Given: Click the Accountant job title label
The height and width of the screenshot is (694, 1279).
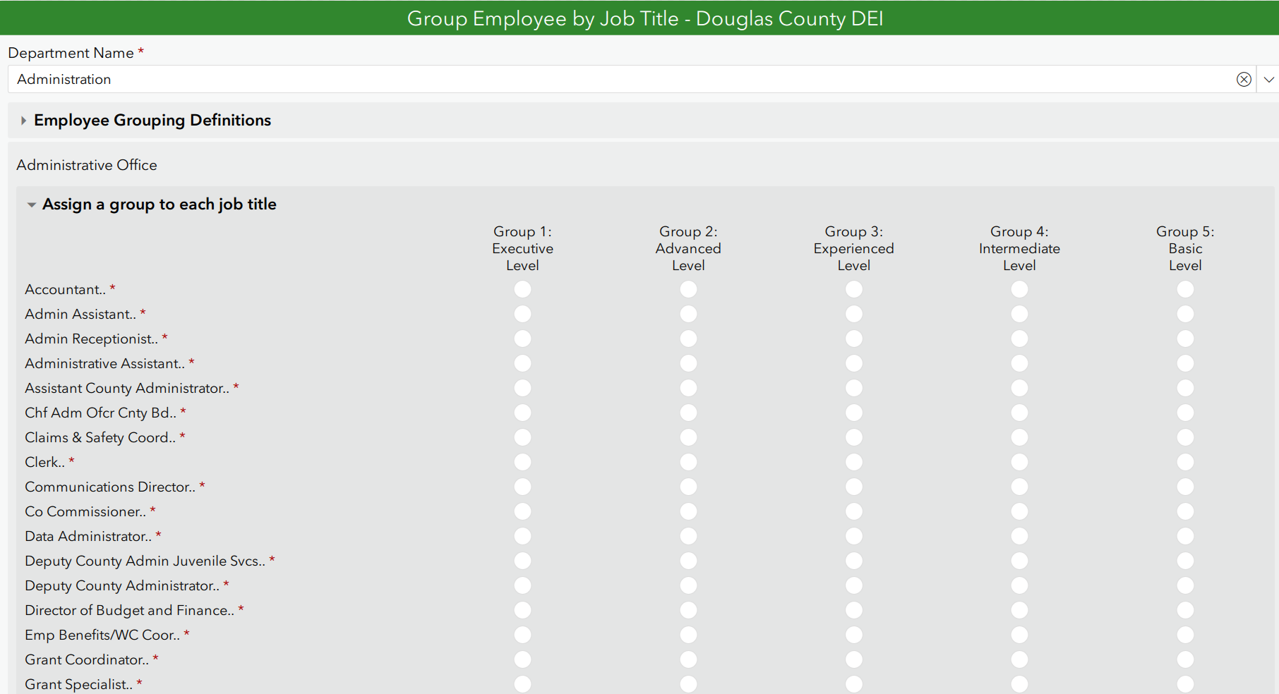Looking at the screenshot, I should point(65,289).
